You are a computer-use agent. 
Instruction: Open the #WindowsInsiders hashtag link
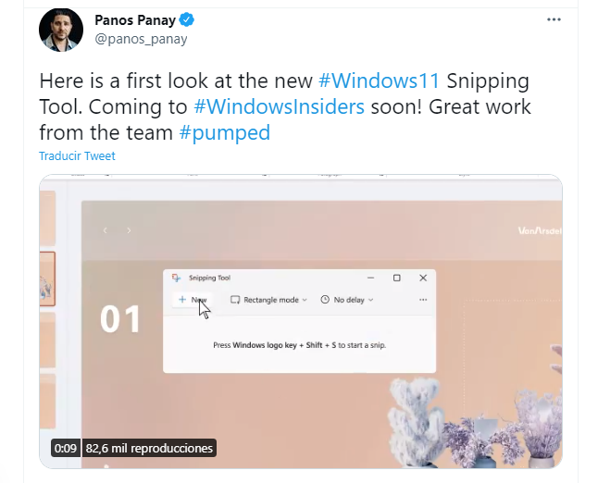point(279,105)
